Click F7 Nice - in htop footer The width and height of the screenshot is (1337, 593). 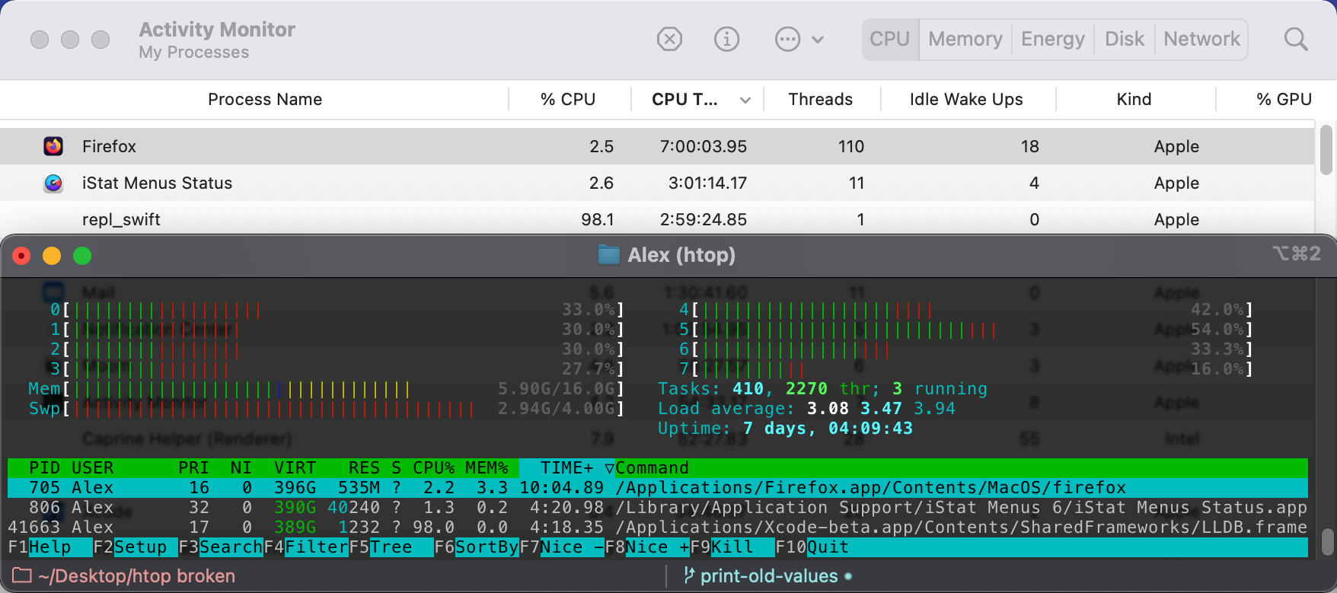coord(562,547)
